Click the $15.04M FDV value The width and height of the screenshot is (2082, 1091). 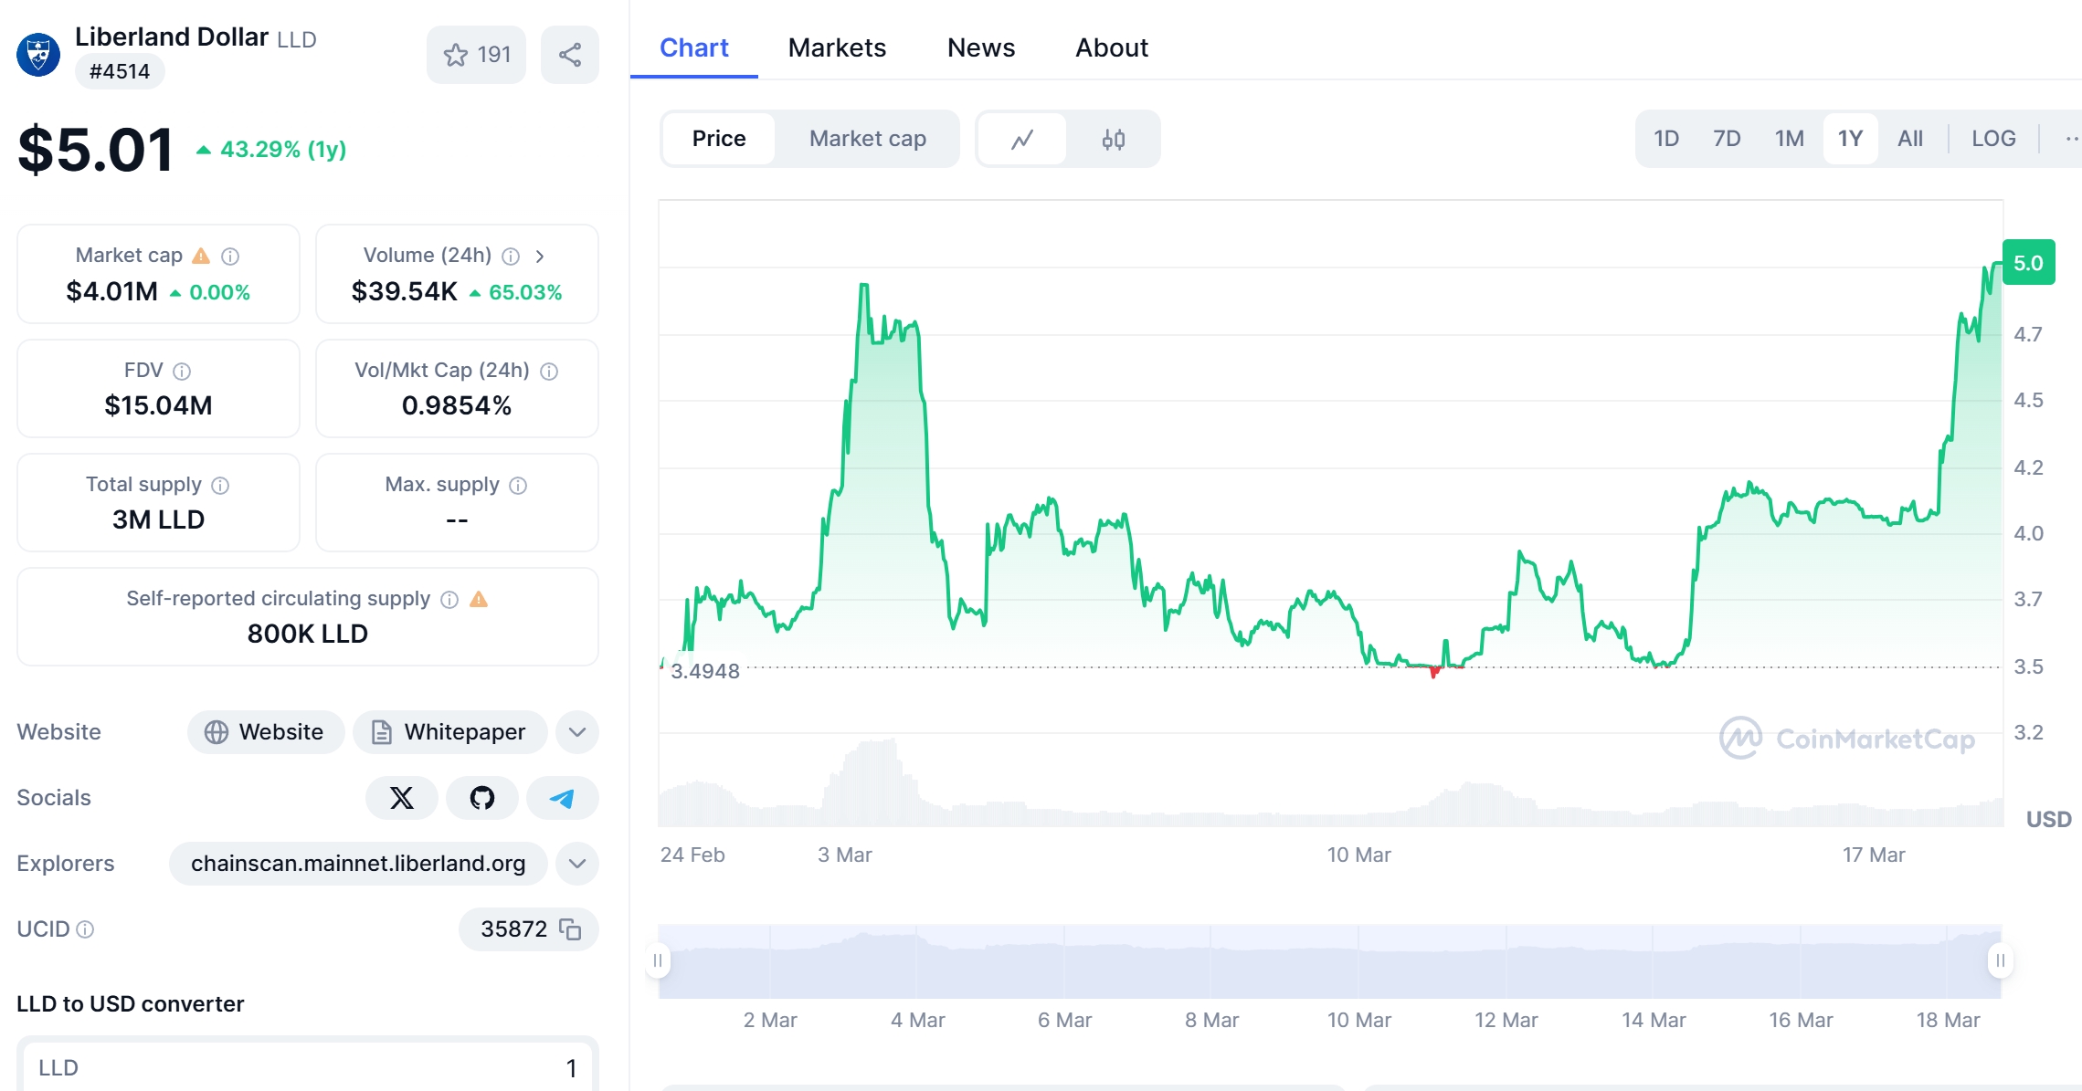pyautogui.click(x=158, y=405)
